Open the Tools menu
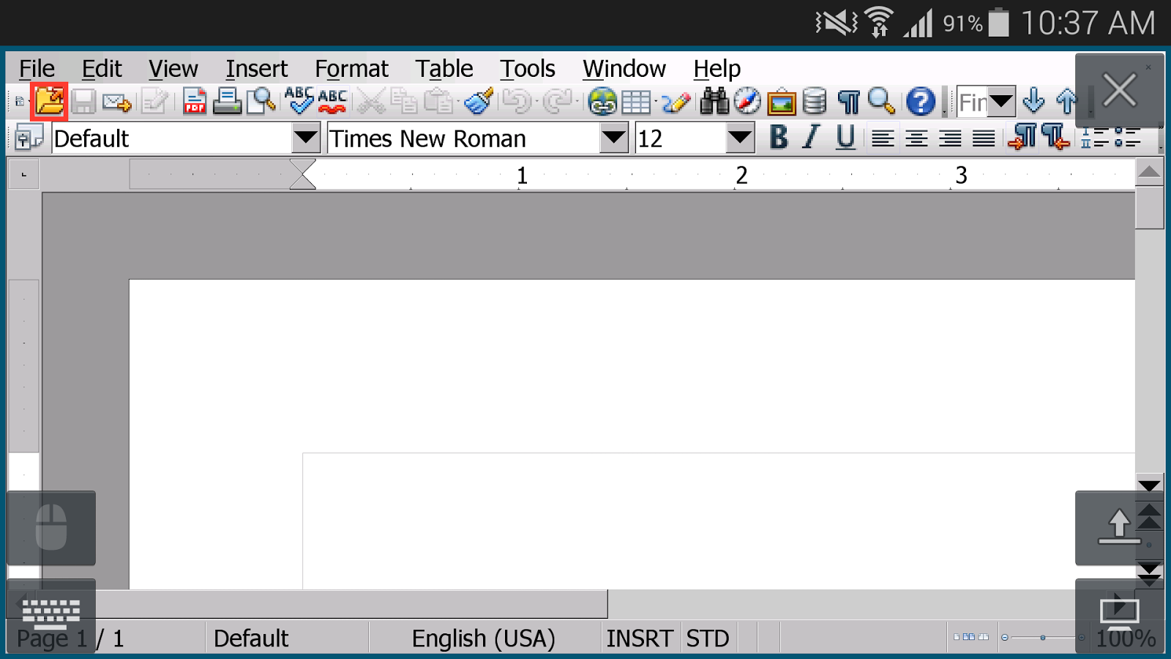Viewport: 1171px width, 659px height. pyautogui.click(x=528, y=69)
